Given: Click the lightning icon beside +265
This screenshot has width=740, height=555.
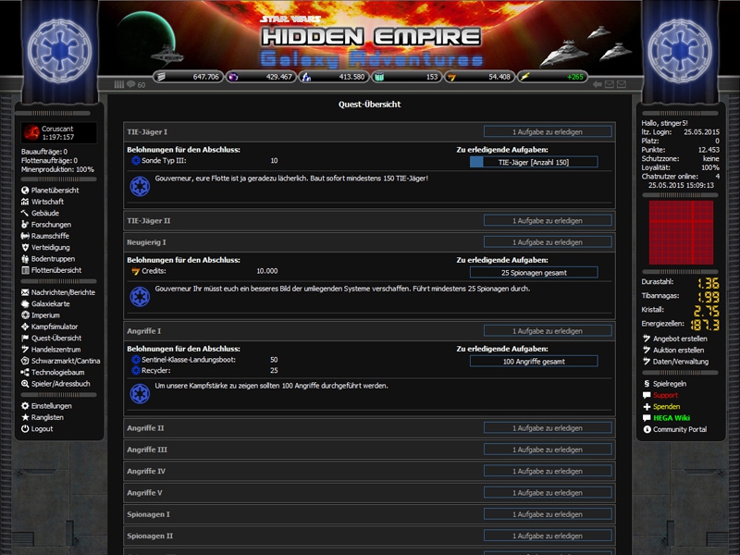Looking at the screenshot, I should [524, 77].
